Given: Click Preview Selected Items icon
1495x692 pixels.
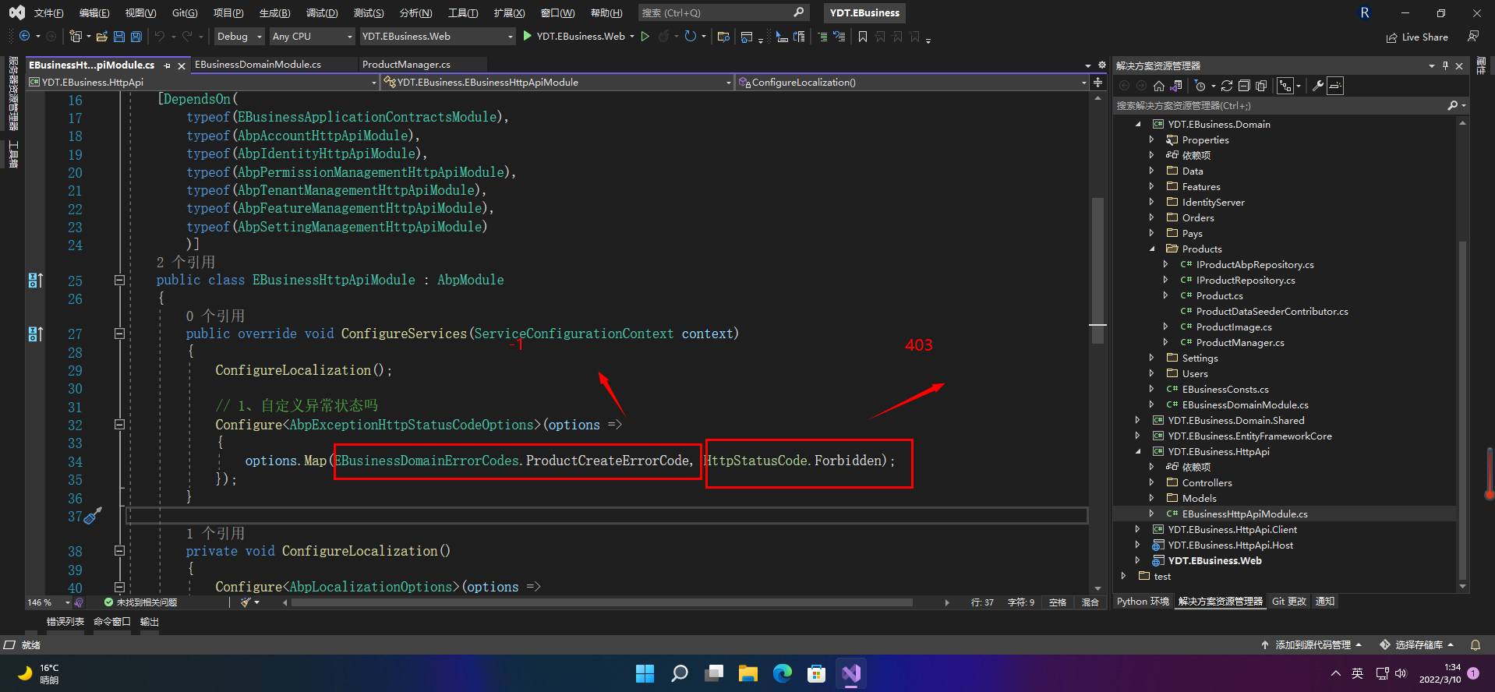Looking at the screenshot, I should (1335, 86).
